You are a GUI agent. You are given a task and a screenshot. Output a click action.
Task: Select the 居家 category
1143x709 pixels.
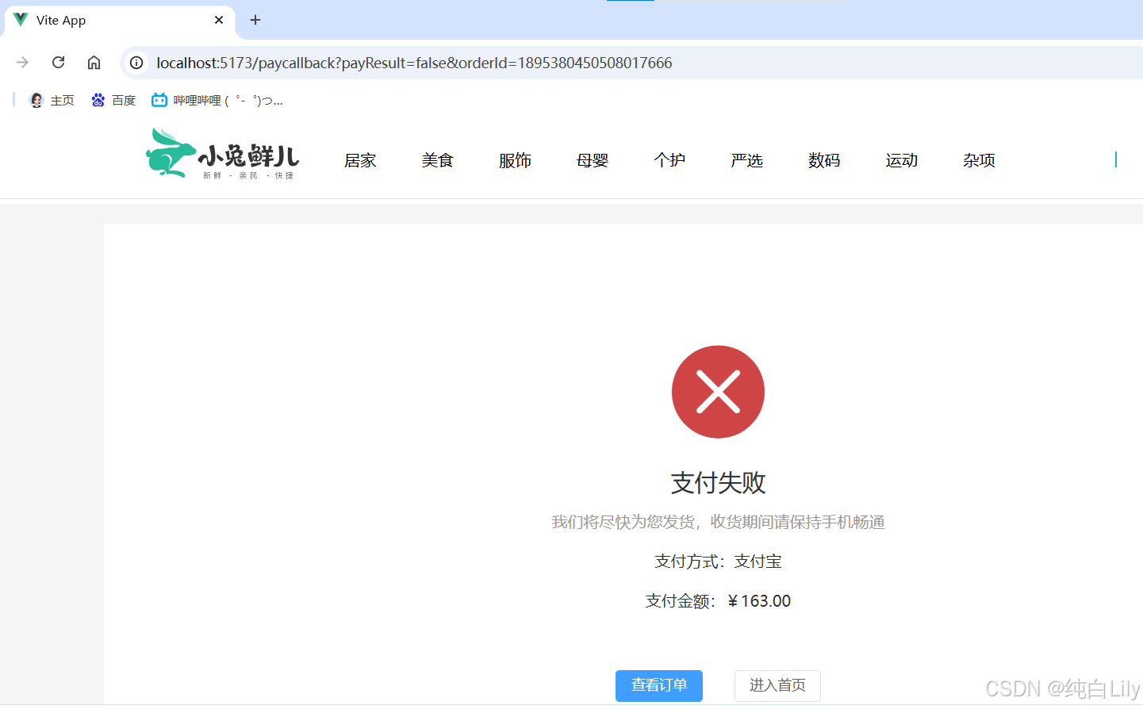point(360,160)
